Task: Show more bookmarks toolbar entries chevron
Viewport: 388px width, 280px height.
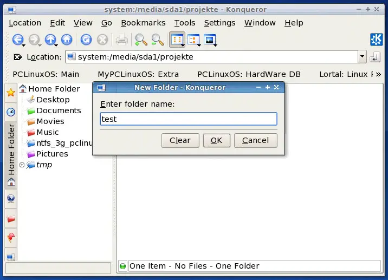Action: pyautogui.click(x=378, y=74)
